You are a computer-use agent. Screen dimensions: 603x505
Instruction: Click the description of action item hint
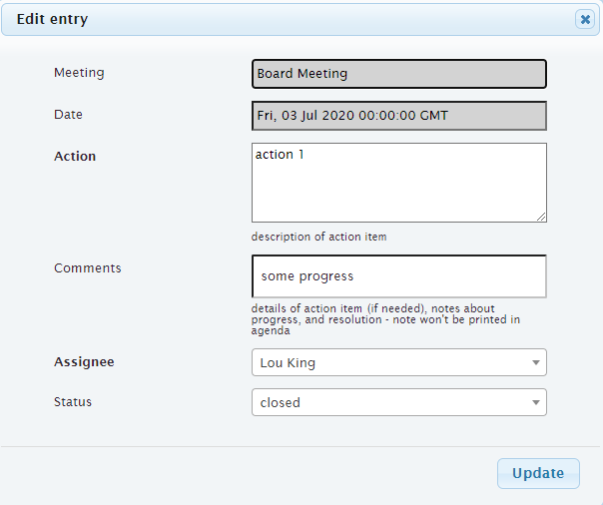coord(318,237)
